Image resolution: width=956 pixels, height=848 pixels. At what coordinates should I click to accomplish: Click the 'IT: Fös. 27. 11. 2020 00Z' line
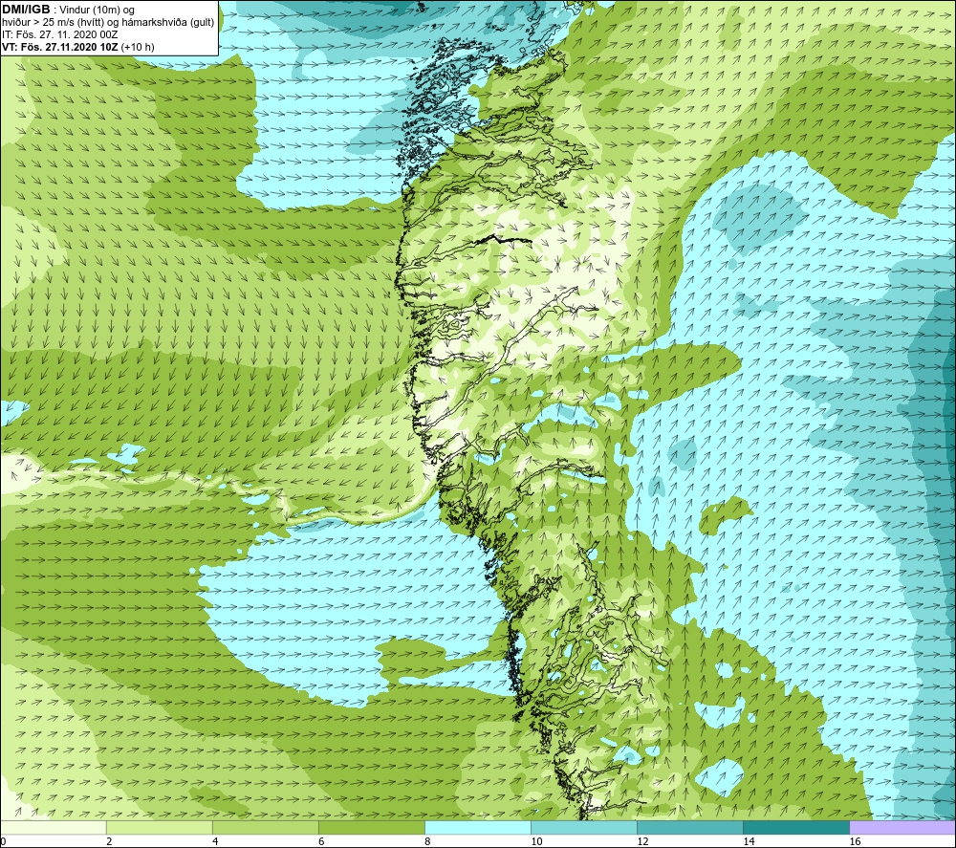[59, 34]
